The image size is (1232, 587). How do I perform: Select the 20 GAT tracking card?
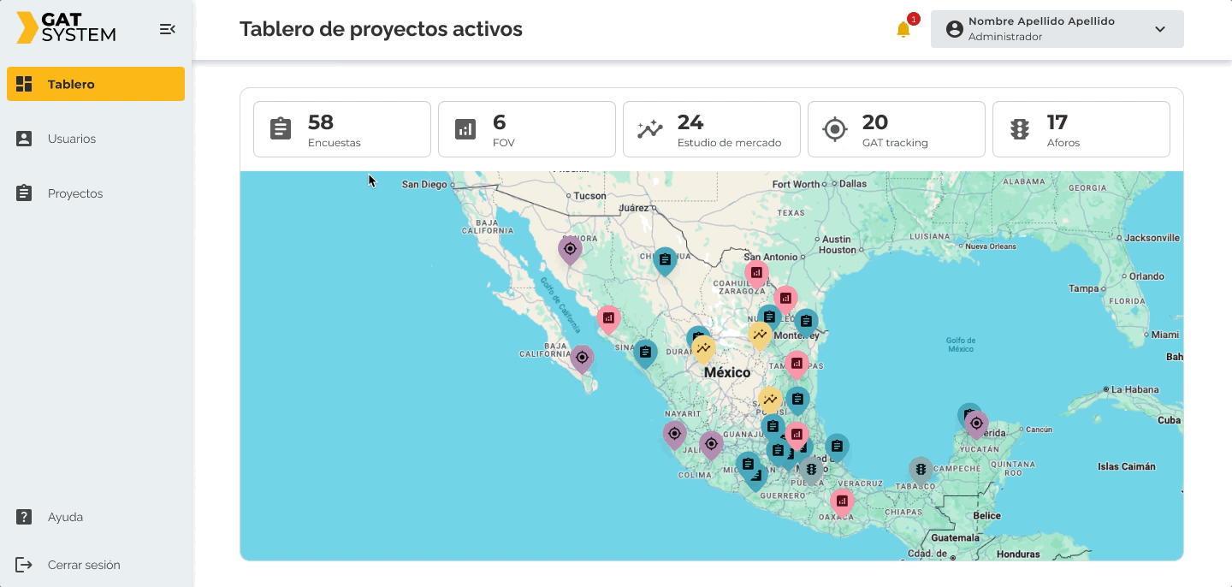click(x=897, y=129)
